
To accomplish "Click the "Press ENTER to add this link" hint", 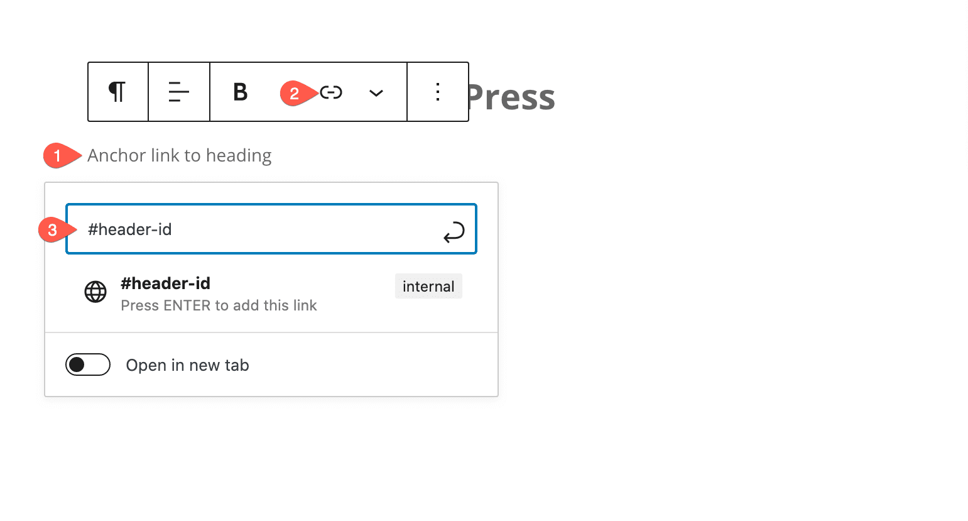I will click(219, 305).
